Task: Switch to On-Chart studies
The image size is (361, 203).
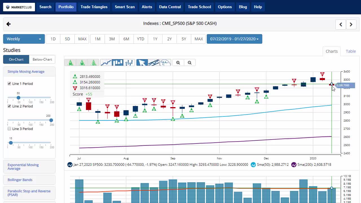Action: click(16, 59)
